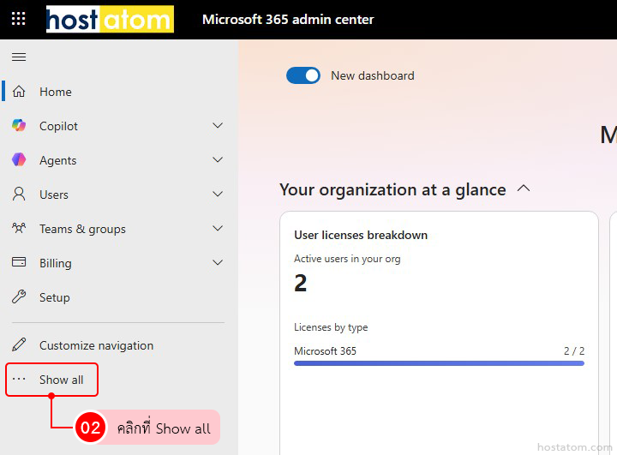Expand the Users menu chevron
The image size is (617, 455).
218,194
